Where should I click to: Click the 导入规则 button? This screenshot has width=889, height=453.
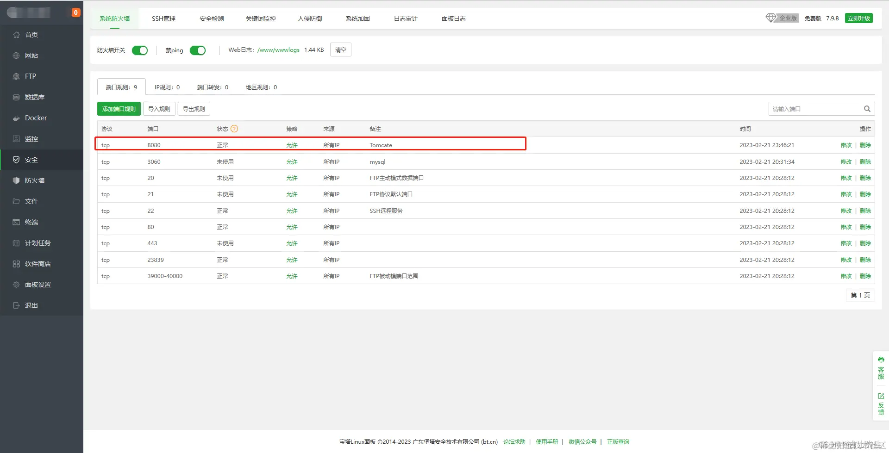(159, 109)
